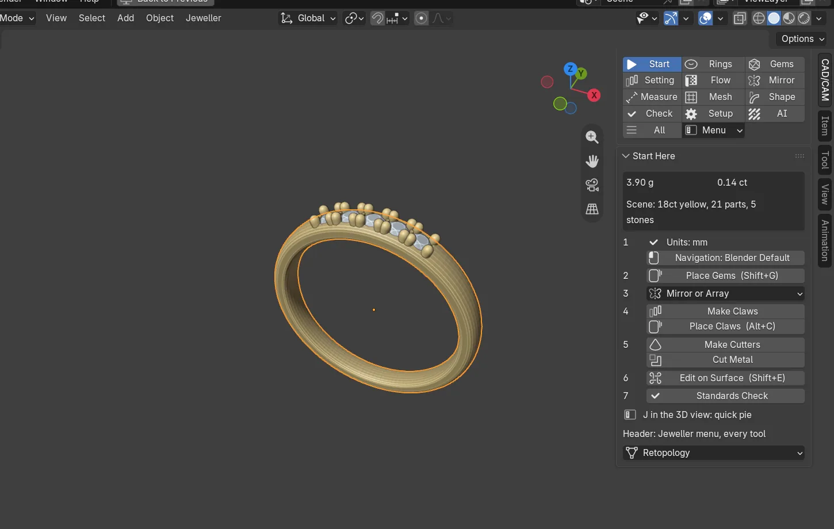Open the Shape tool category

click(775, 97)
